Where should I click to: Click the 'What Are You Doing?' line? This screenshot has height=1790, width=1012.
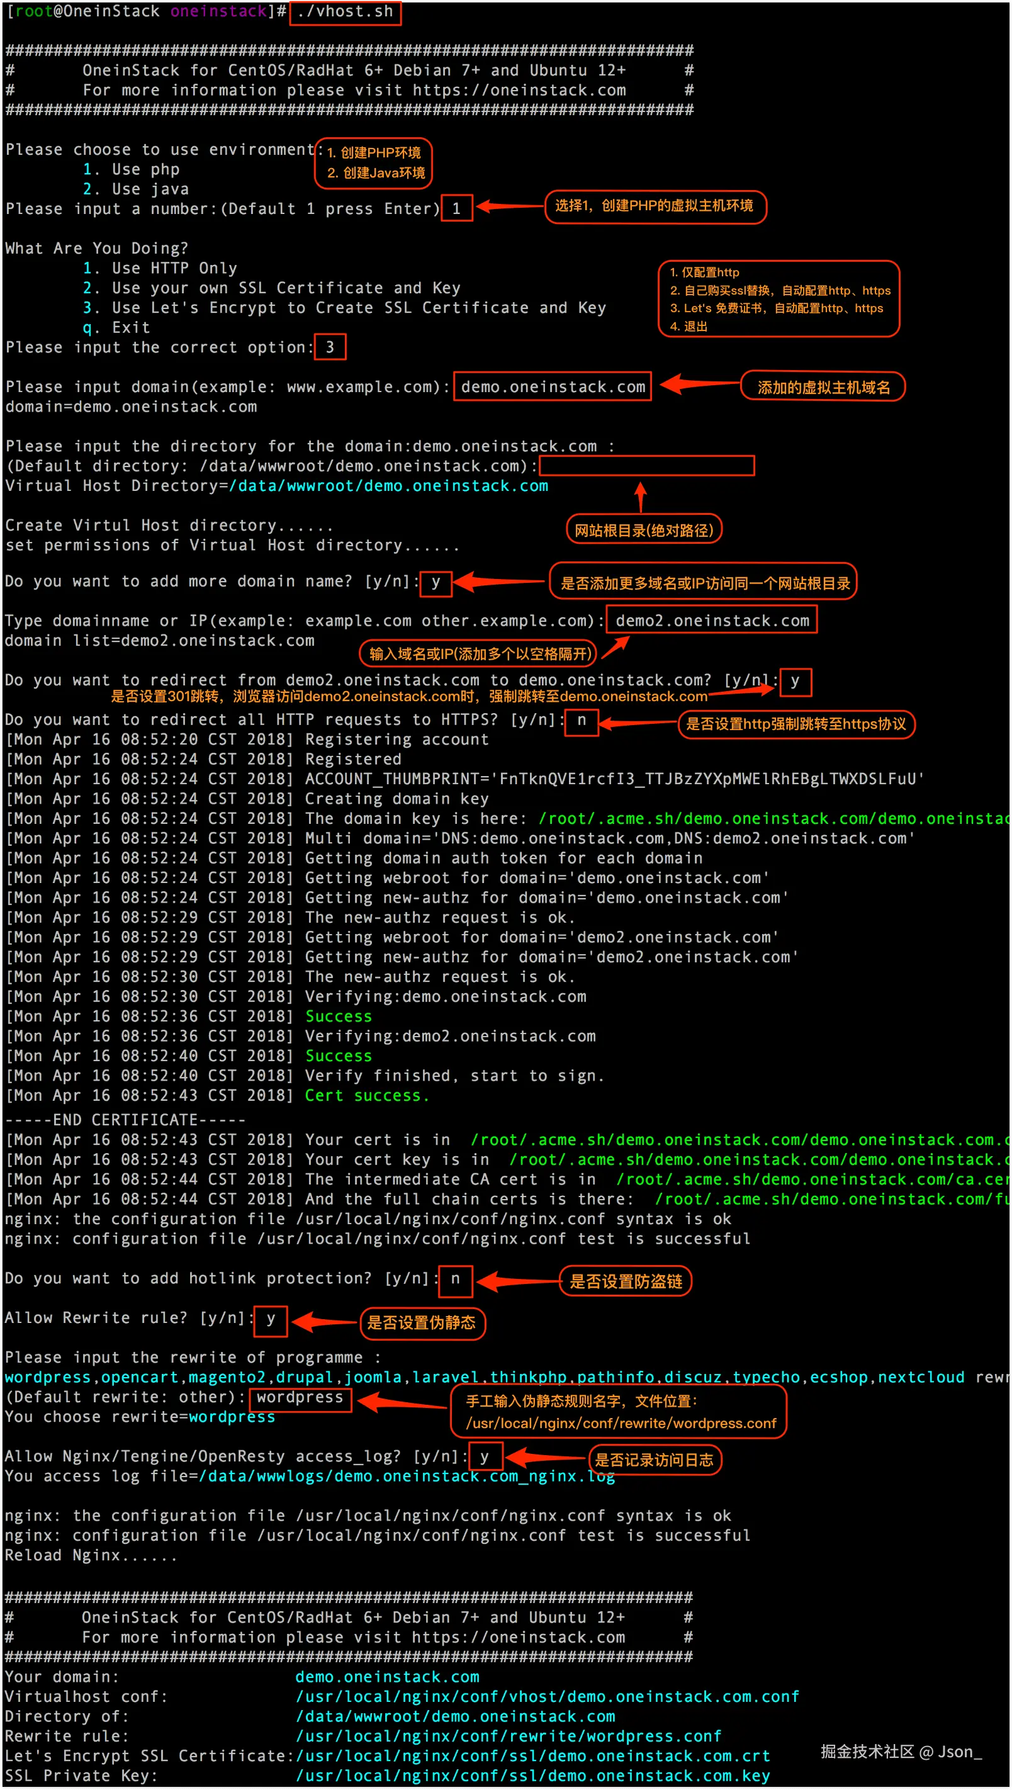[97, 248]
